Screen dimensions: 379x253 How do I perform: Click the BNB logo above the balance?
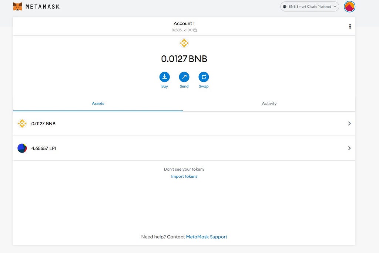pyautogui.click(x=184, y=43)
